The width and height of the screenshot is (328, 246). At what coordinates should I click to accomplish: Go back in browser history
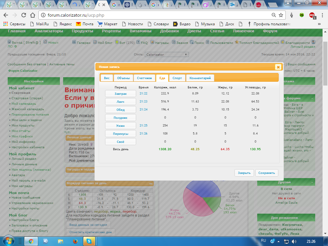tap(6, 15)
